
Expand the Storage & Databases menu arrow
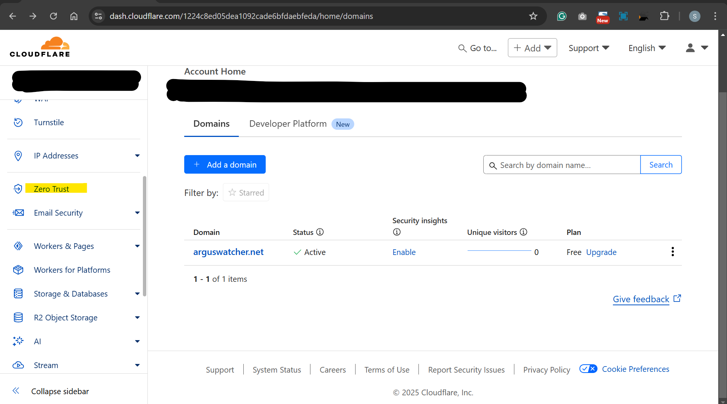tap(137, 294)
